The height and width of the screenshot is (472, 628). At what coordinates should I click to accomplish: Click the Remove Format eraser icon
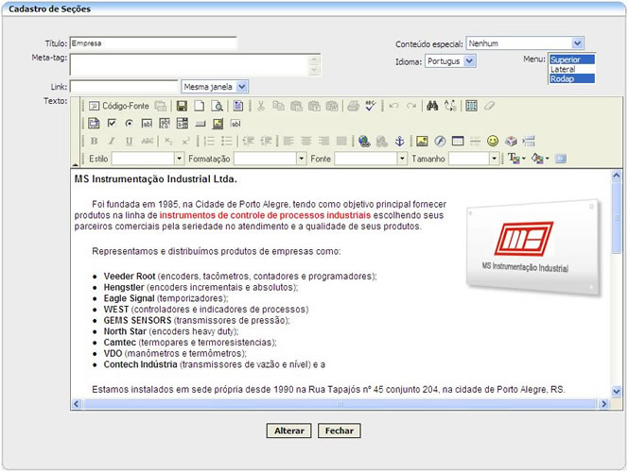click(489, 106)
